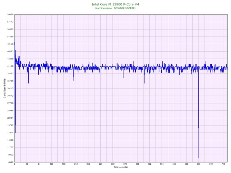Select the 5183.0 clock speed label
231x173 pixels.
[x=10, y=36]
